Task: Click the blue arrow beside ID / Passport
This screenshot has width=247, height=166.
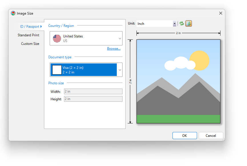Action: click(x=41, y=27)
